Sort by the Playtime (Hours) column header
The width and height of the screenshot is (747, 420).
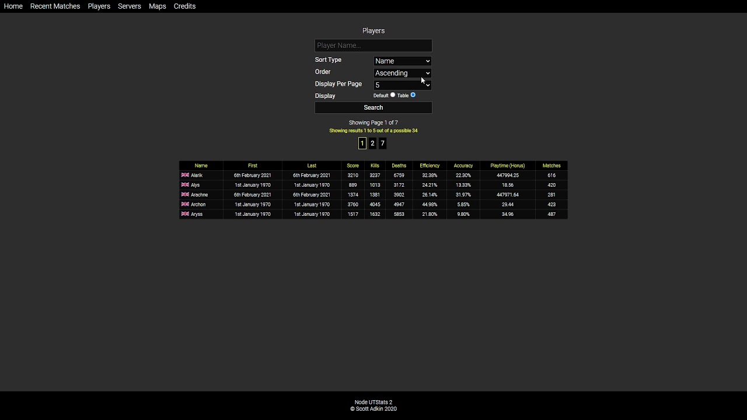point(508,166)
